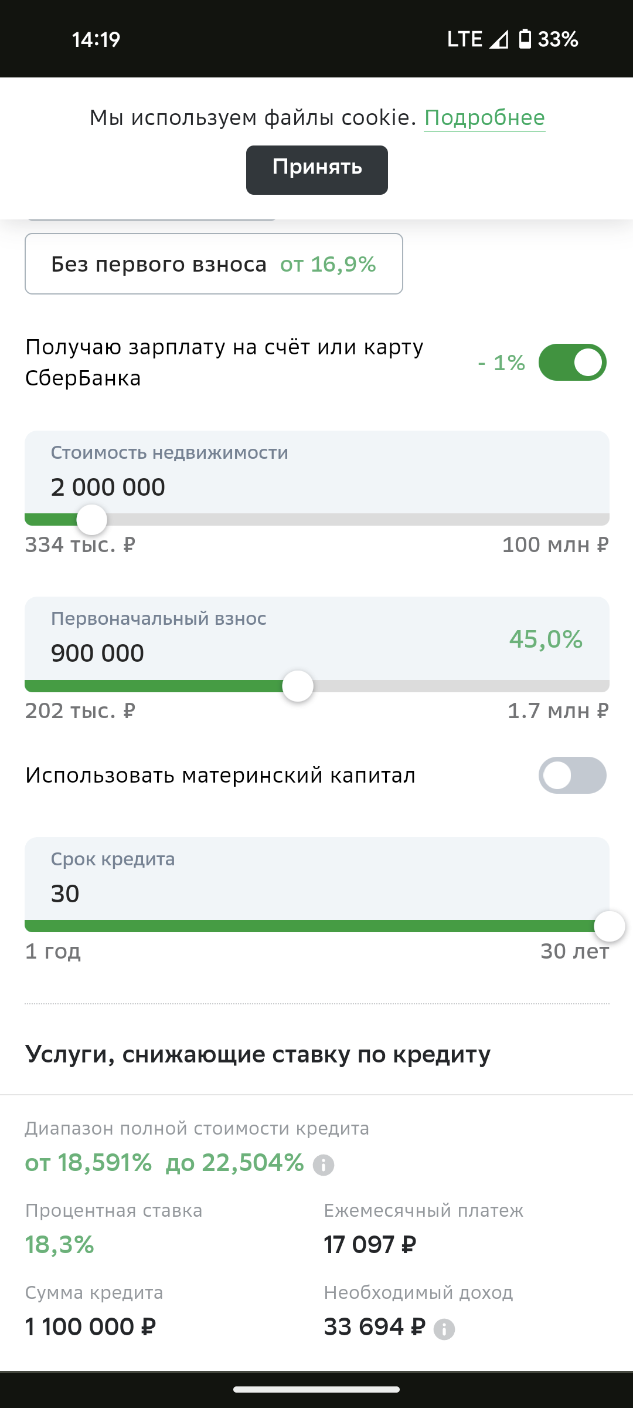Tap the 18,3% interest rate value
633x1408 pixels.
[x=60, y=1244]
